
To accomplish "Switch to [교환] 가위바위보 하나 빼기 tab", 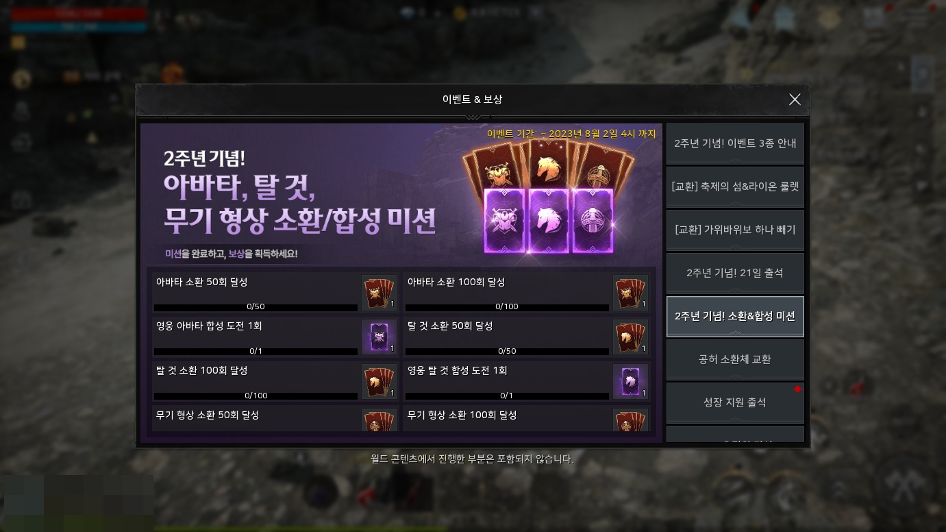I will click(x=735, y=230).
